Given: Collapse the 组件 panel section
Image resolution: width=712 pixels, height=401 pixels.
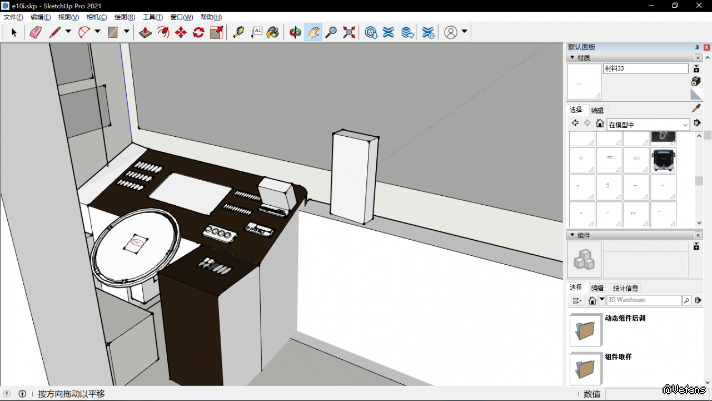Looking at the screenshot, I should click(572, 235).
